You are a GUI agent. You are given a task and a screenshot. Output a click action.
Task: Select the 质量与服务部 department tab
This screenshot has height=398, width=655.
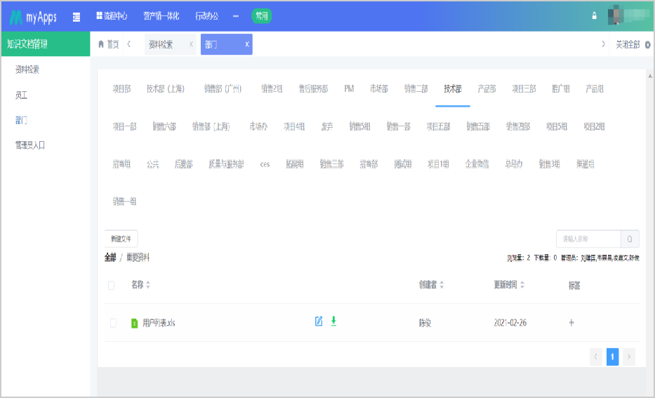[x=226, y=164]
